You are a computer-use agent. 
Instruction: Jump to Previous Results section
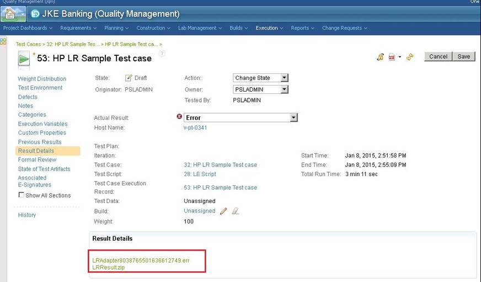(40, 142)
